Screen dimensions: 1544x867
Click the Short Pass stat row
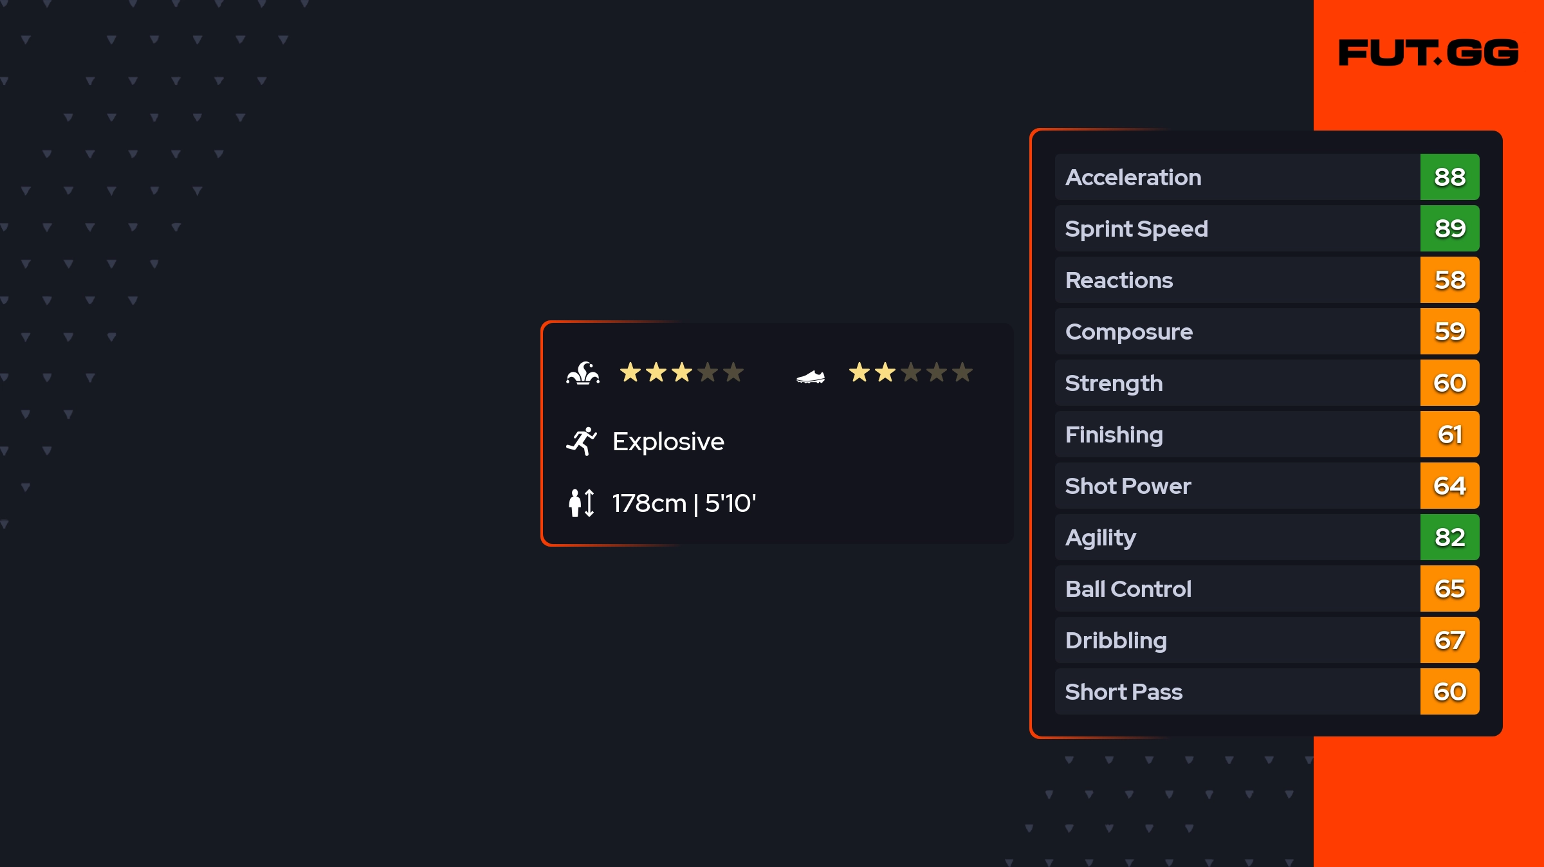click(1235, 691)
